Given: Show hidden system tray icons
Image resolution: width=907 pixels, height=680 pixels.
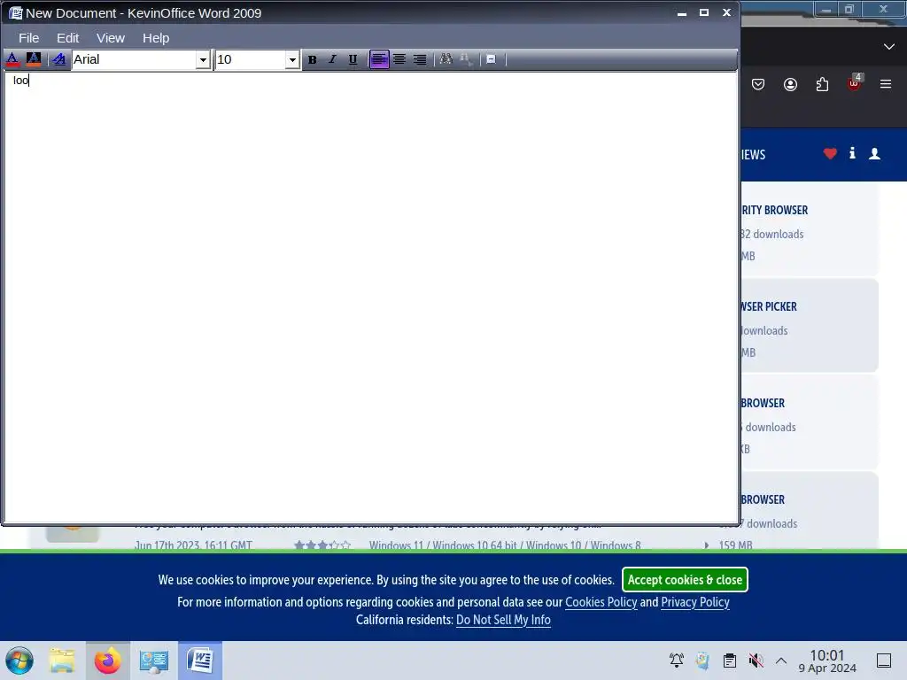Looking at the screenshot, I should [x=781, y=661].
